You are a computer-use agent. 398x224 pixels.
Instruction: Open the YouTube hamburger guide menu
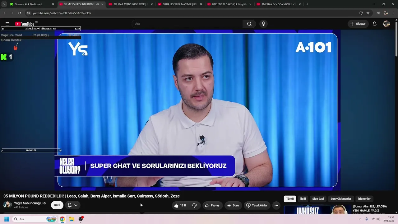pyautogui.click(x=7, y=24)
